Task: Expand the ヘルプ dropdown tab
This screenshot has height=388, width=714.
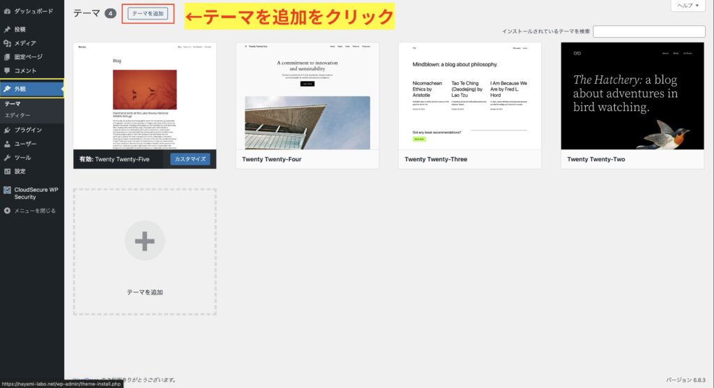Action: click(x=688, y=6)
